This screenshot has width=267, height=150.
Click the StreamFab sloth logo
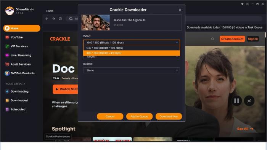point(10,11)
